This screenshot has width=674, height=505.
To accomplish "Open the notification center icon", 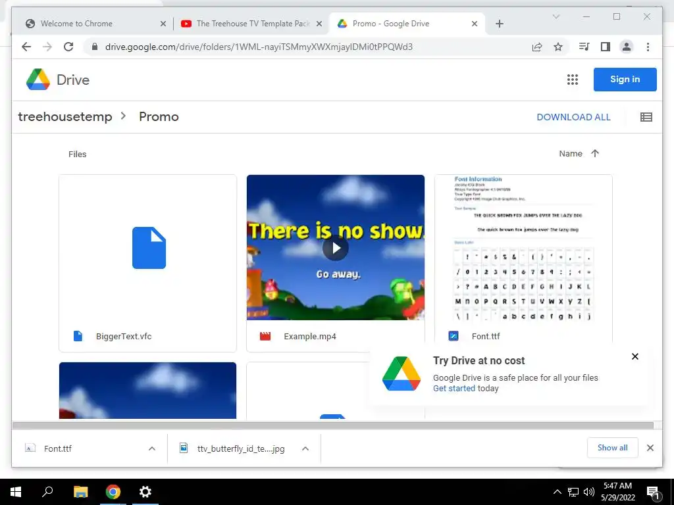I will (x=653, y=492).
